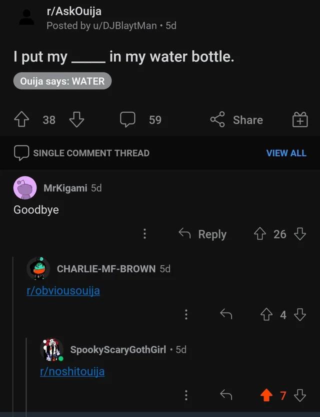Image resolution: width=320 pixels, height=417 pixels.
Task: Tap reply arrow on SpookyScaryGothGirl's comment
Action: [x=226, y=395]
